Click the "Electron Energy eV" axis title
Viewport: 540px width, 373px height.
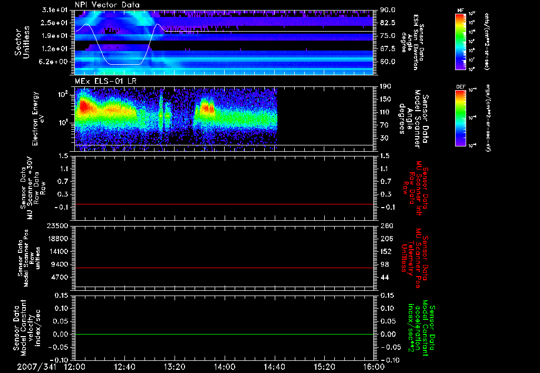39,119
